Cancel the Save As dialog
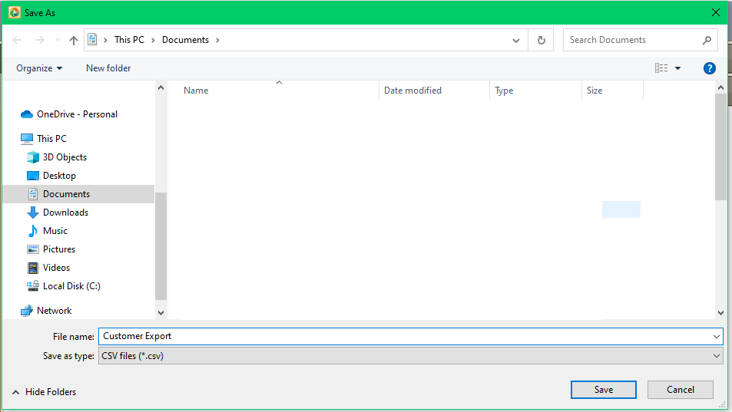The height and width of the screenshot is (412, 732). [x=681, y=390]
